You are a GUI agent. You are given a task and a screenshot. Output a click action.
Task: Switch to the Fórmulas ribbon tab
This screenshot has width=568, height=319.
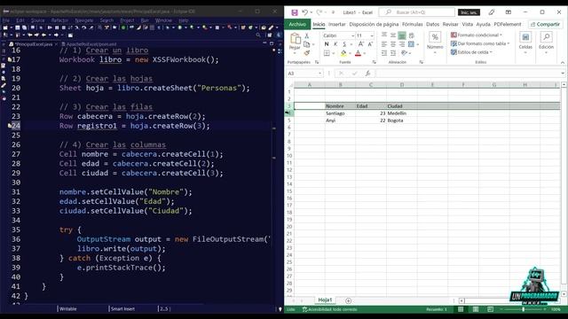pos(412,24)
